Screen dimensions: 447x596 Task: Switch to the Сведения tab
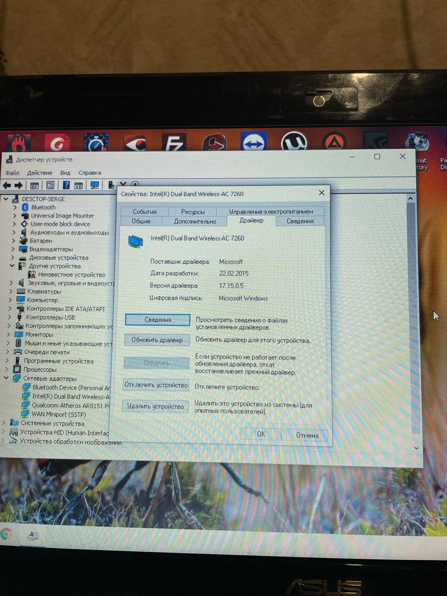[x=300, y=221]
